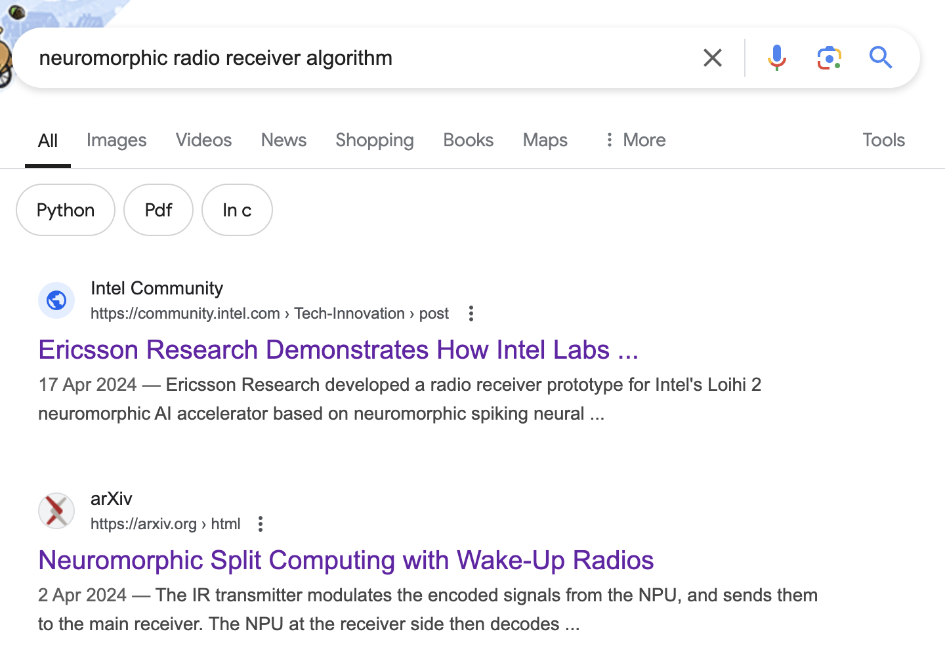Clear the search query with X icon
Screen dimensions: 945x661
pyautogui.click(x=712, y=58)
